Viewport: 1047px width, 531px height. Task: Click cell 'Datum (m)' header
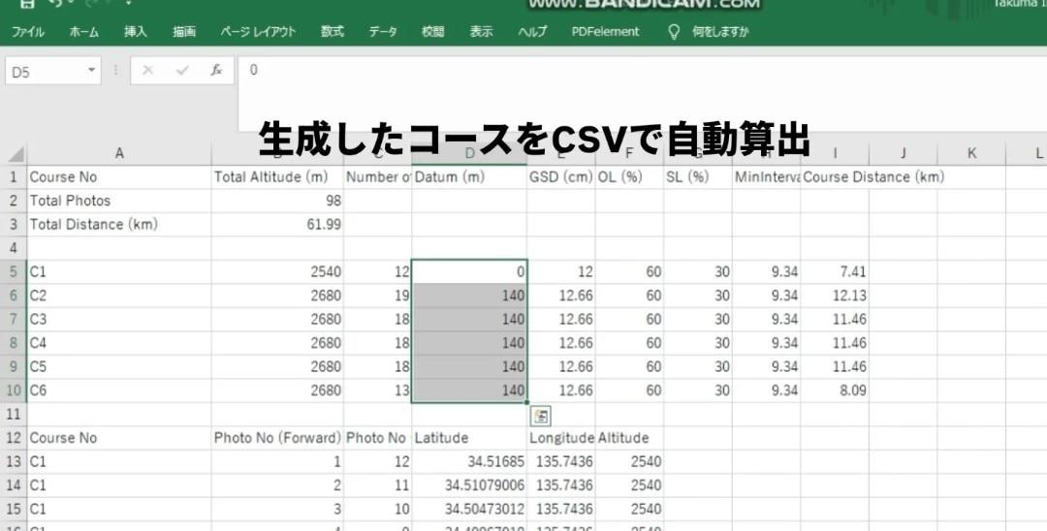point(469,177)
